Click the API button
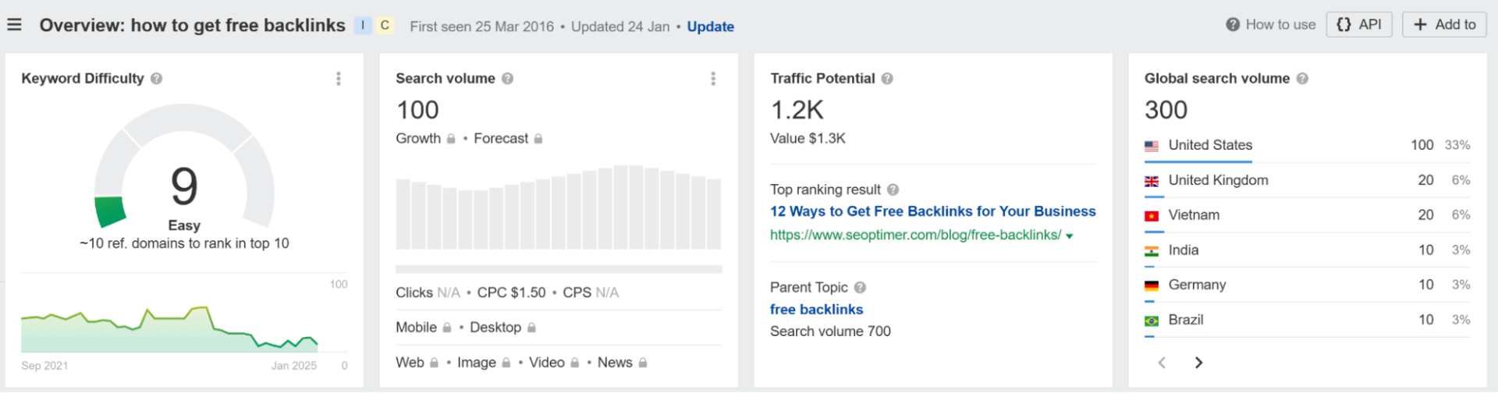Screen dimensions: 1498x393 [1359, 25]
